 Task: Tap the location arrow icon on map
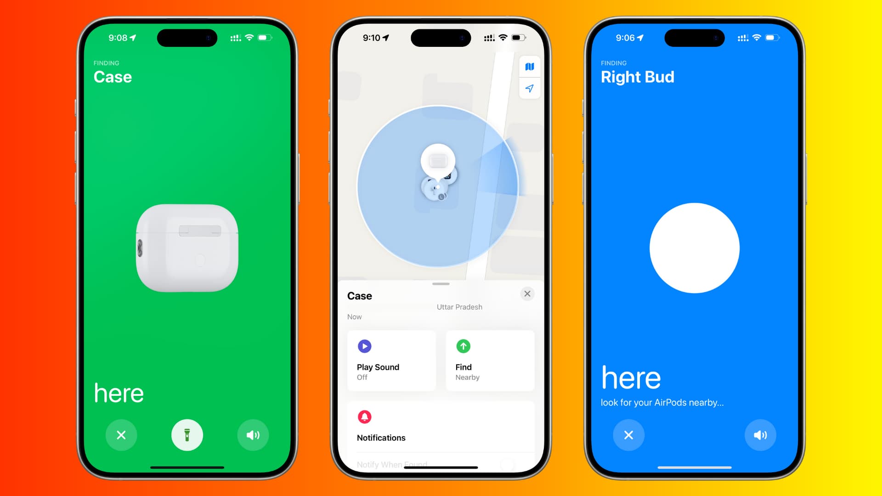pyautogui.click(x=528, y=90)
